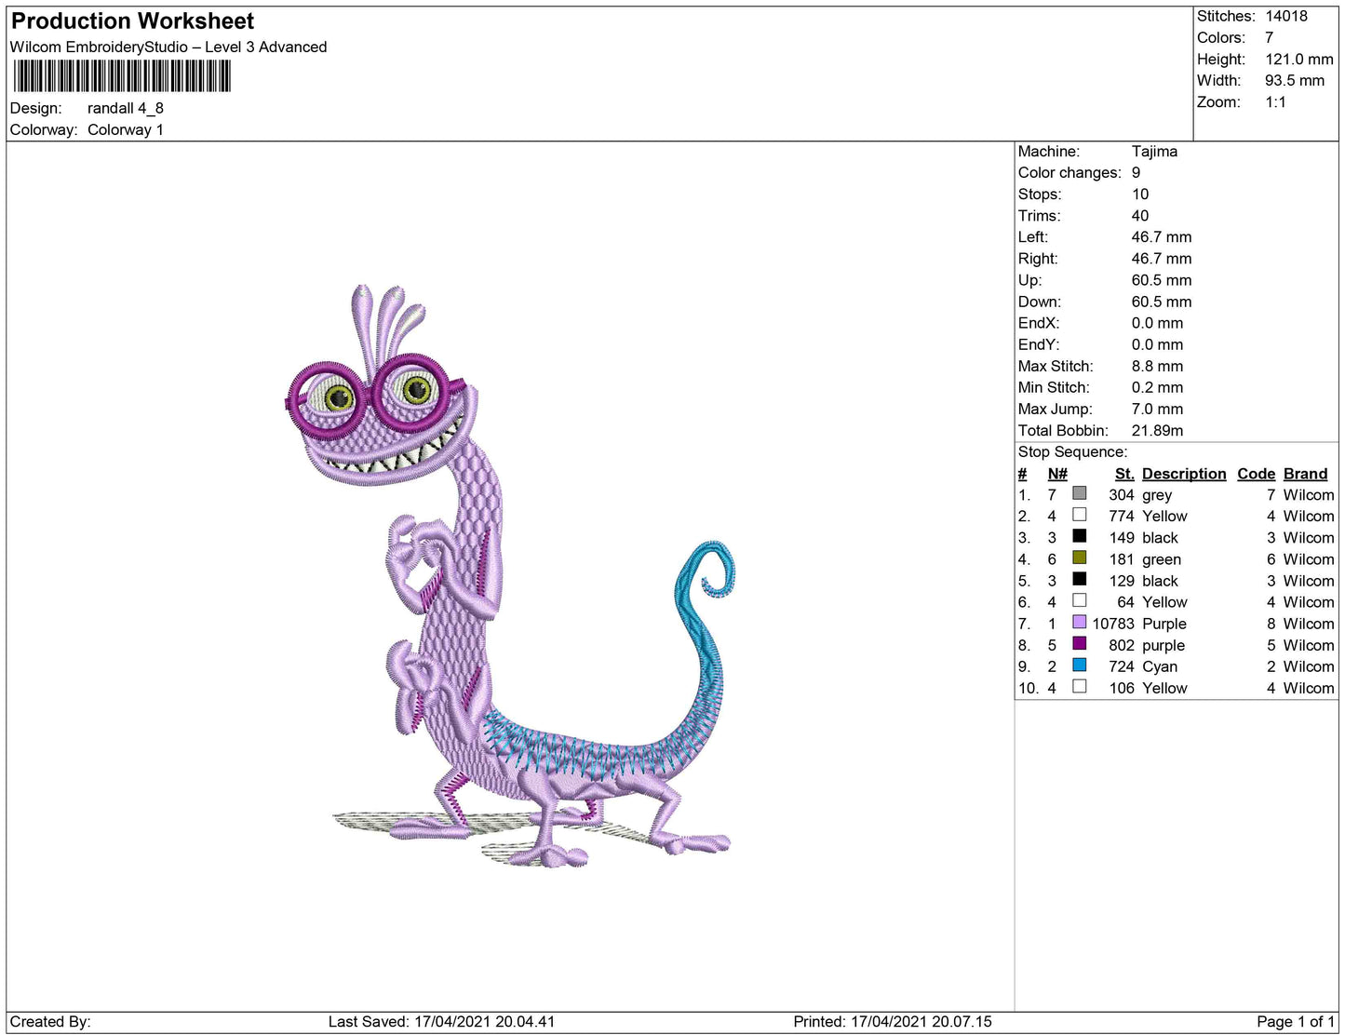Select the "Down:" label
1345x1035 pixels.
point(1039,301)
